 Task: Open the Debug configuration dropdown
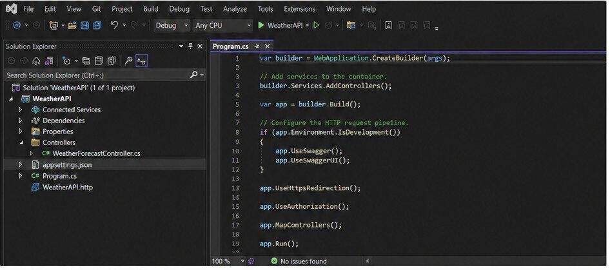click(172, 25)
